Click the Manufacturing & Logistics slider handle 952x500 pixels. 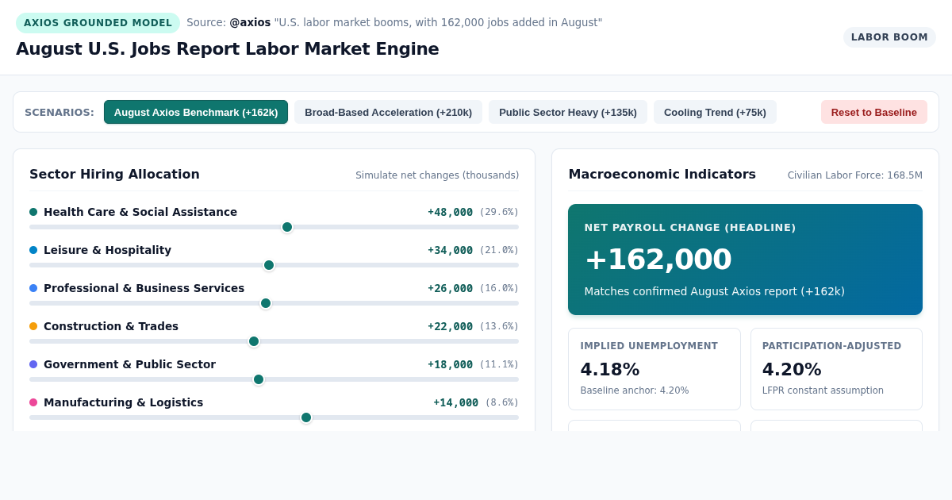coord(306,417)
